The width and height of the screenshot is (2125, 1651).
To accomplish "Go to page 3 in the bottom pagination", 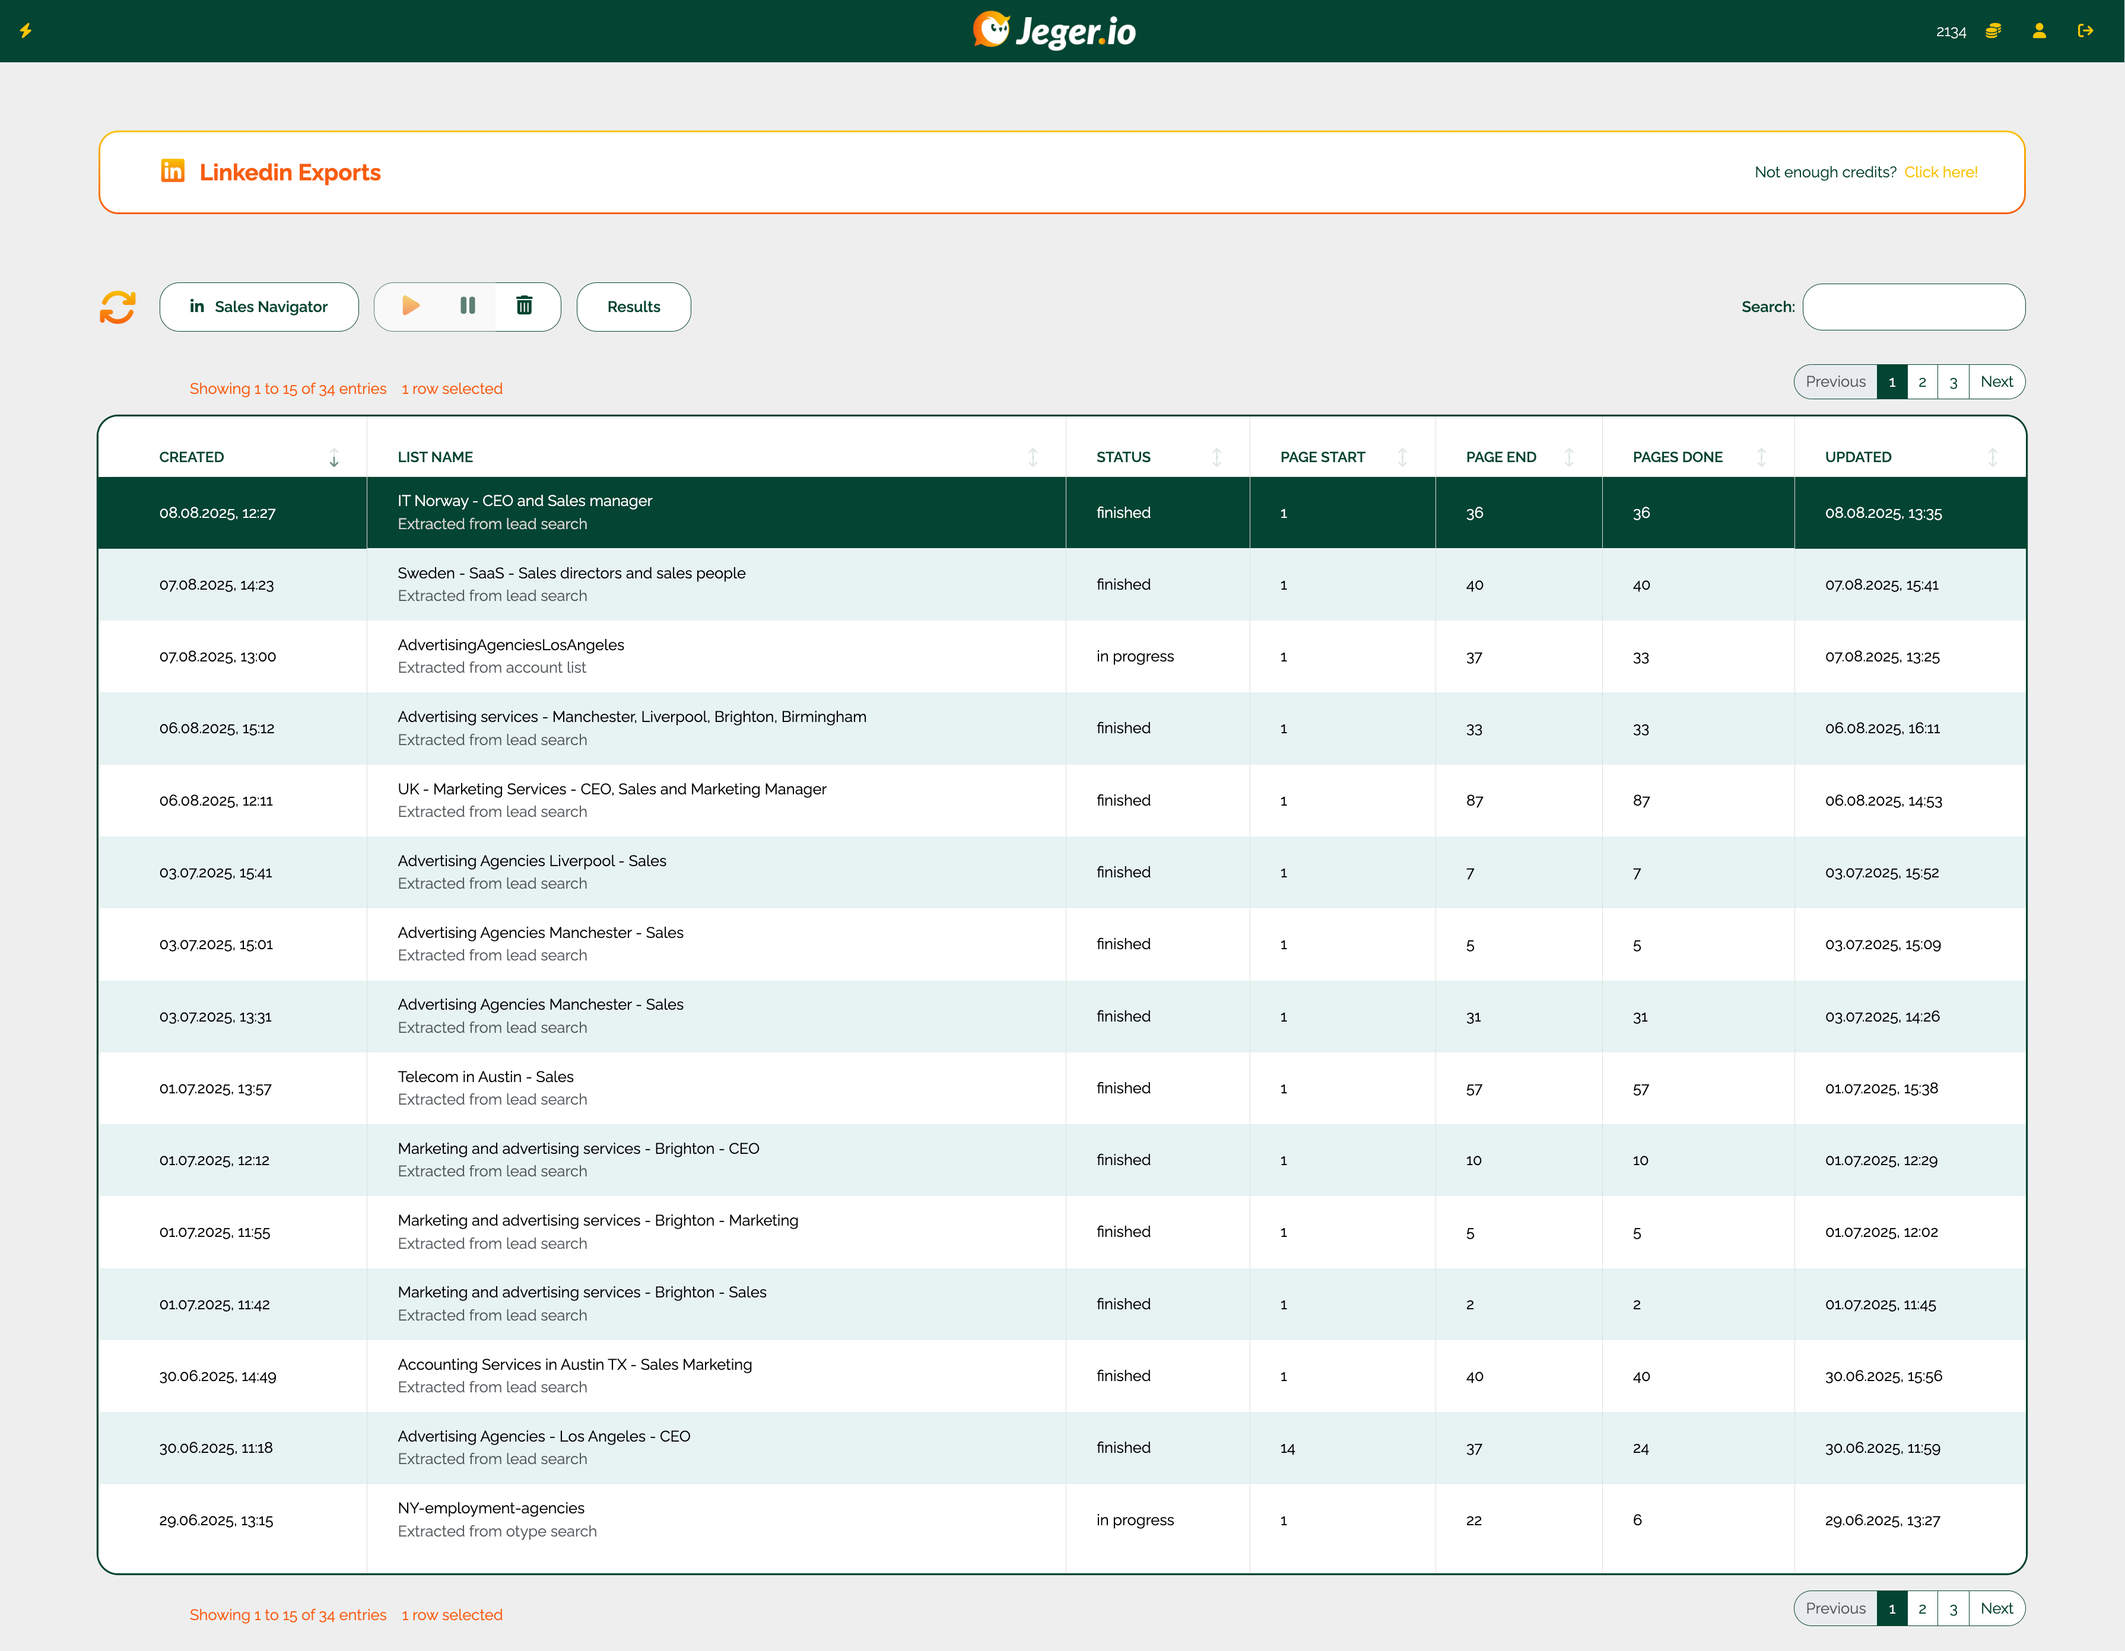I will pyautogui.click(x=1953, y=1609).
